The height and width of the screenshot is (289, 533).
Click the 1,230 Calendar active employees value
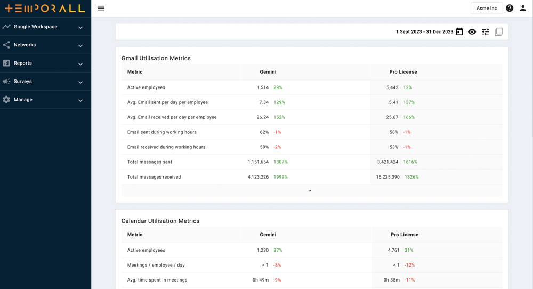[x=263, y=250]
